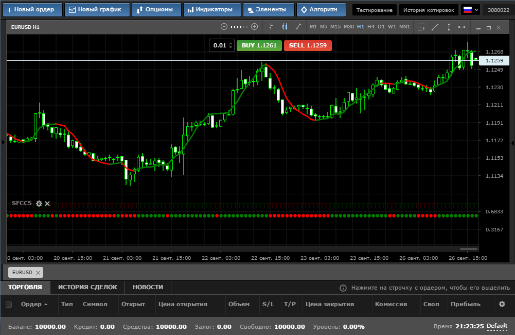Switch chart to candlestick display

coord(285,27)
